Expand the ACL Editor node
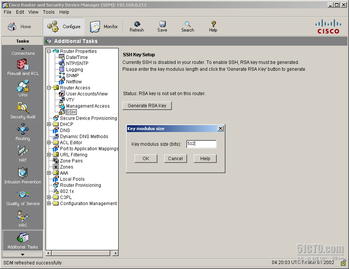The height and width of the screenshot is (269, 349). tap(49, 143)
